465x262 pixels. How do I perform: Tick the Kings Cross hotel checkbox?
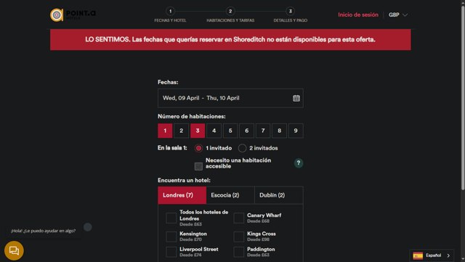pyautogui.click(x=239, y=237)
